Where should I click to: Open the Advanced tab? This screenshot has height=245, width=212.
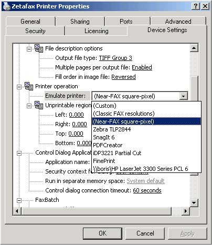pos(178,22)
